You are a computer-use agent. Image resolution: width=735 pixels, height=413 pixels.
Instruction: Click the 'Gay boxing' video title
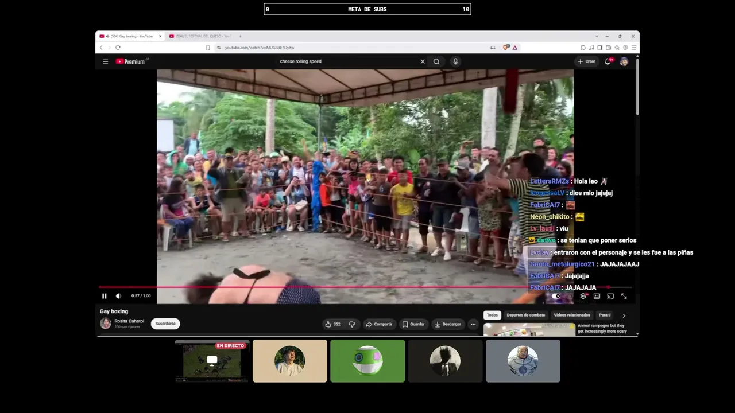tap(114, 311)
